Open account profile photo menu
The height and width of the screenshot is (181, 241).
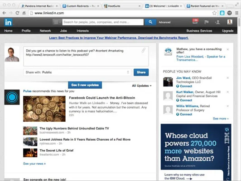click(x=230, y=22)
